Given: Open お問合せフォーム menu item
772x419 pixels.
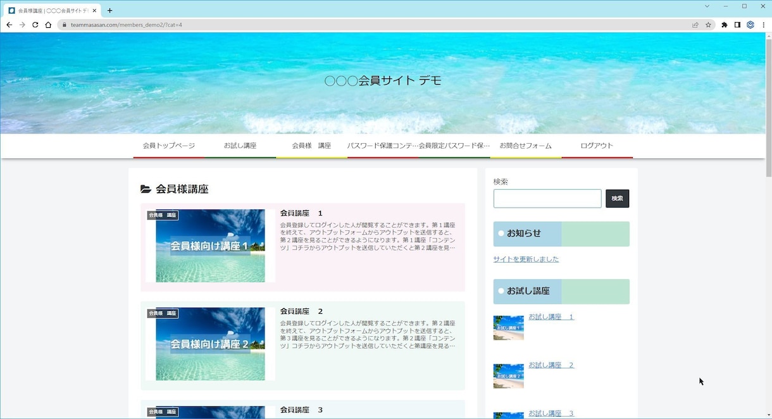Looking at the screenshot, I should 526,146.
